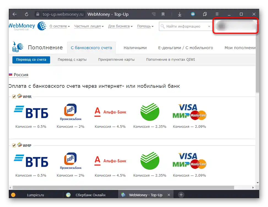Close the WebMoney - Top-Up tab
The image size is (268, 207).
pos(169,195)
